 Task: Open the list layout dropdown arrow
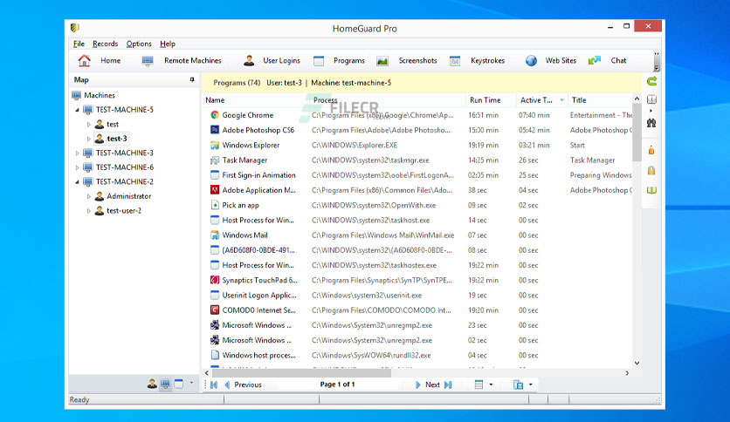click(491, 385)
